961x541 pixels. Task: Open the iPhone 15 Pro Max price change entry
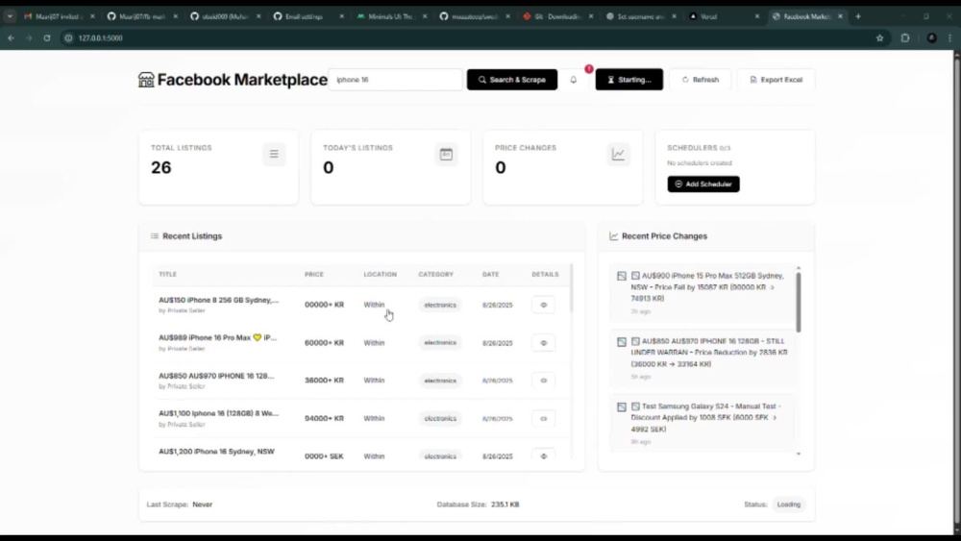[x=702, y=293]
